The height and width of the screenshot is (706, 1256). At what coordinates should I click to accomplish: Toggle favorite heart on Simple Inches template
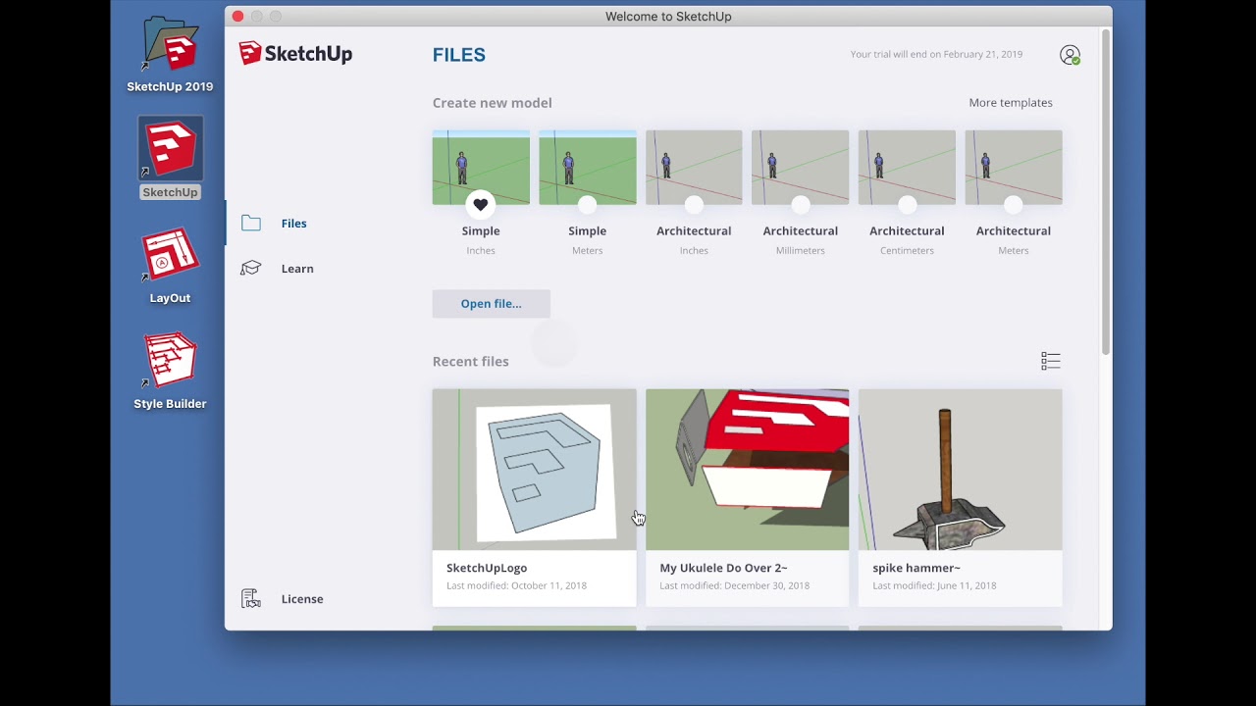coord(481,204)
